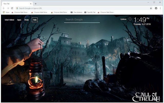Image resolution: width=164 pixels, height=103 pixels.
Task: Close the New Tab tab
Action: tap(31, 4)
